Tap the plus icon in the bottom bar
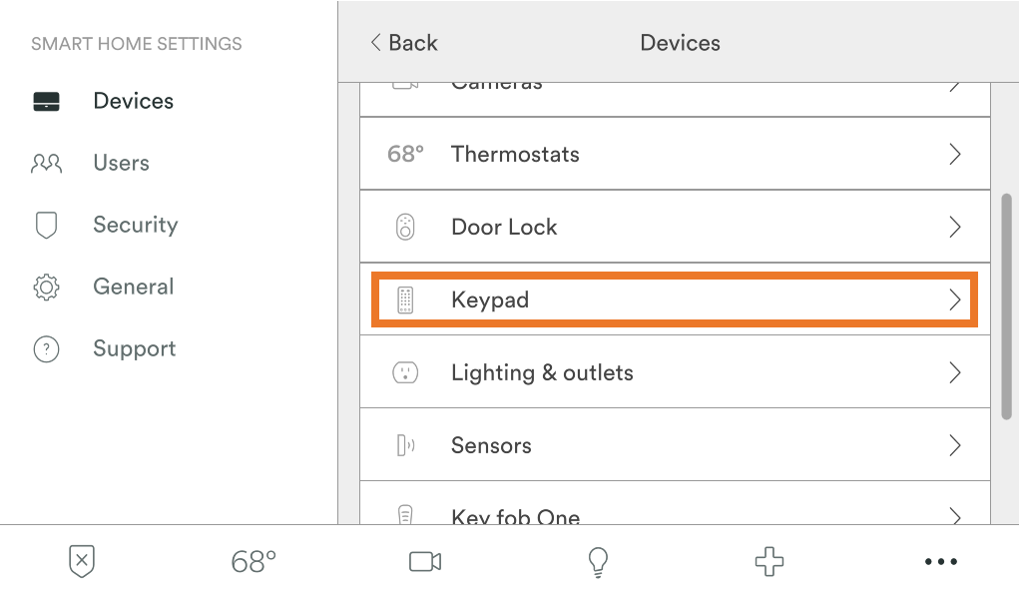This screenshot has width=1019, height=595. coord(768,561)
